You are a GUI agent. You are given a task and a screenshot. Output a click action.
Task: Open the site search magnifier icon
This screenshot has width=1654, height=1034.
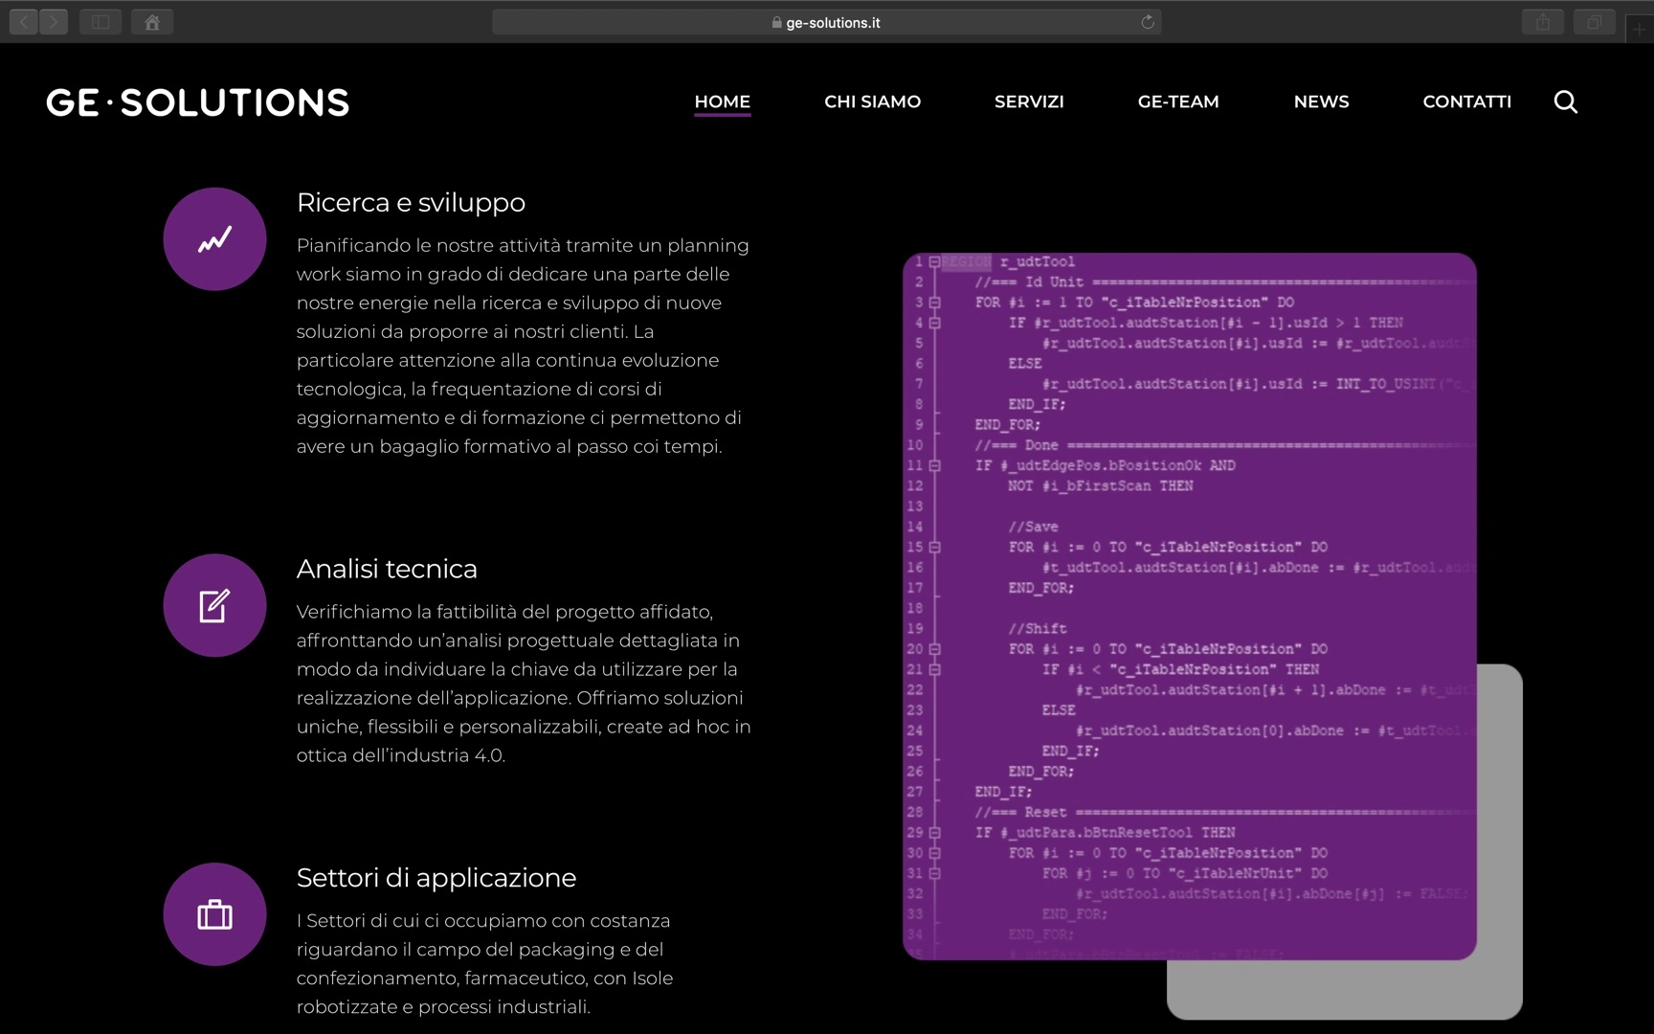pyautogui.click(x=1565, y=101)
